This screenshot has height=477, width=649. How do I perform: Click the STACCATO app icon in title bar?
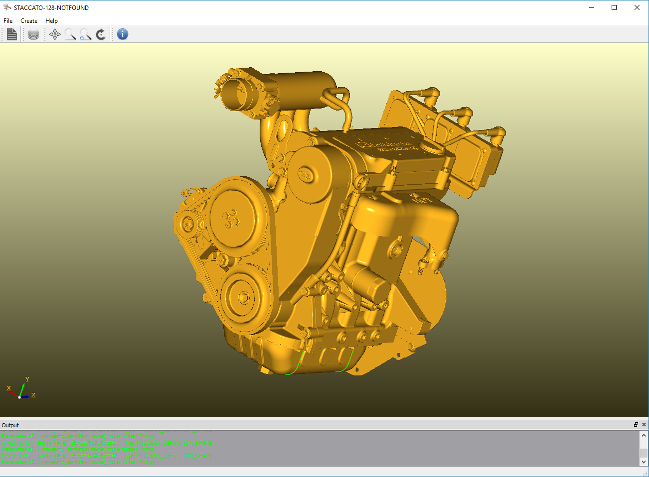(x=7, y=7)
